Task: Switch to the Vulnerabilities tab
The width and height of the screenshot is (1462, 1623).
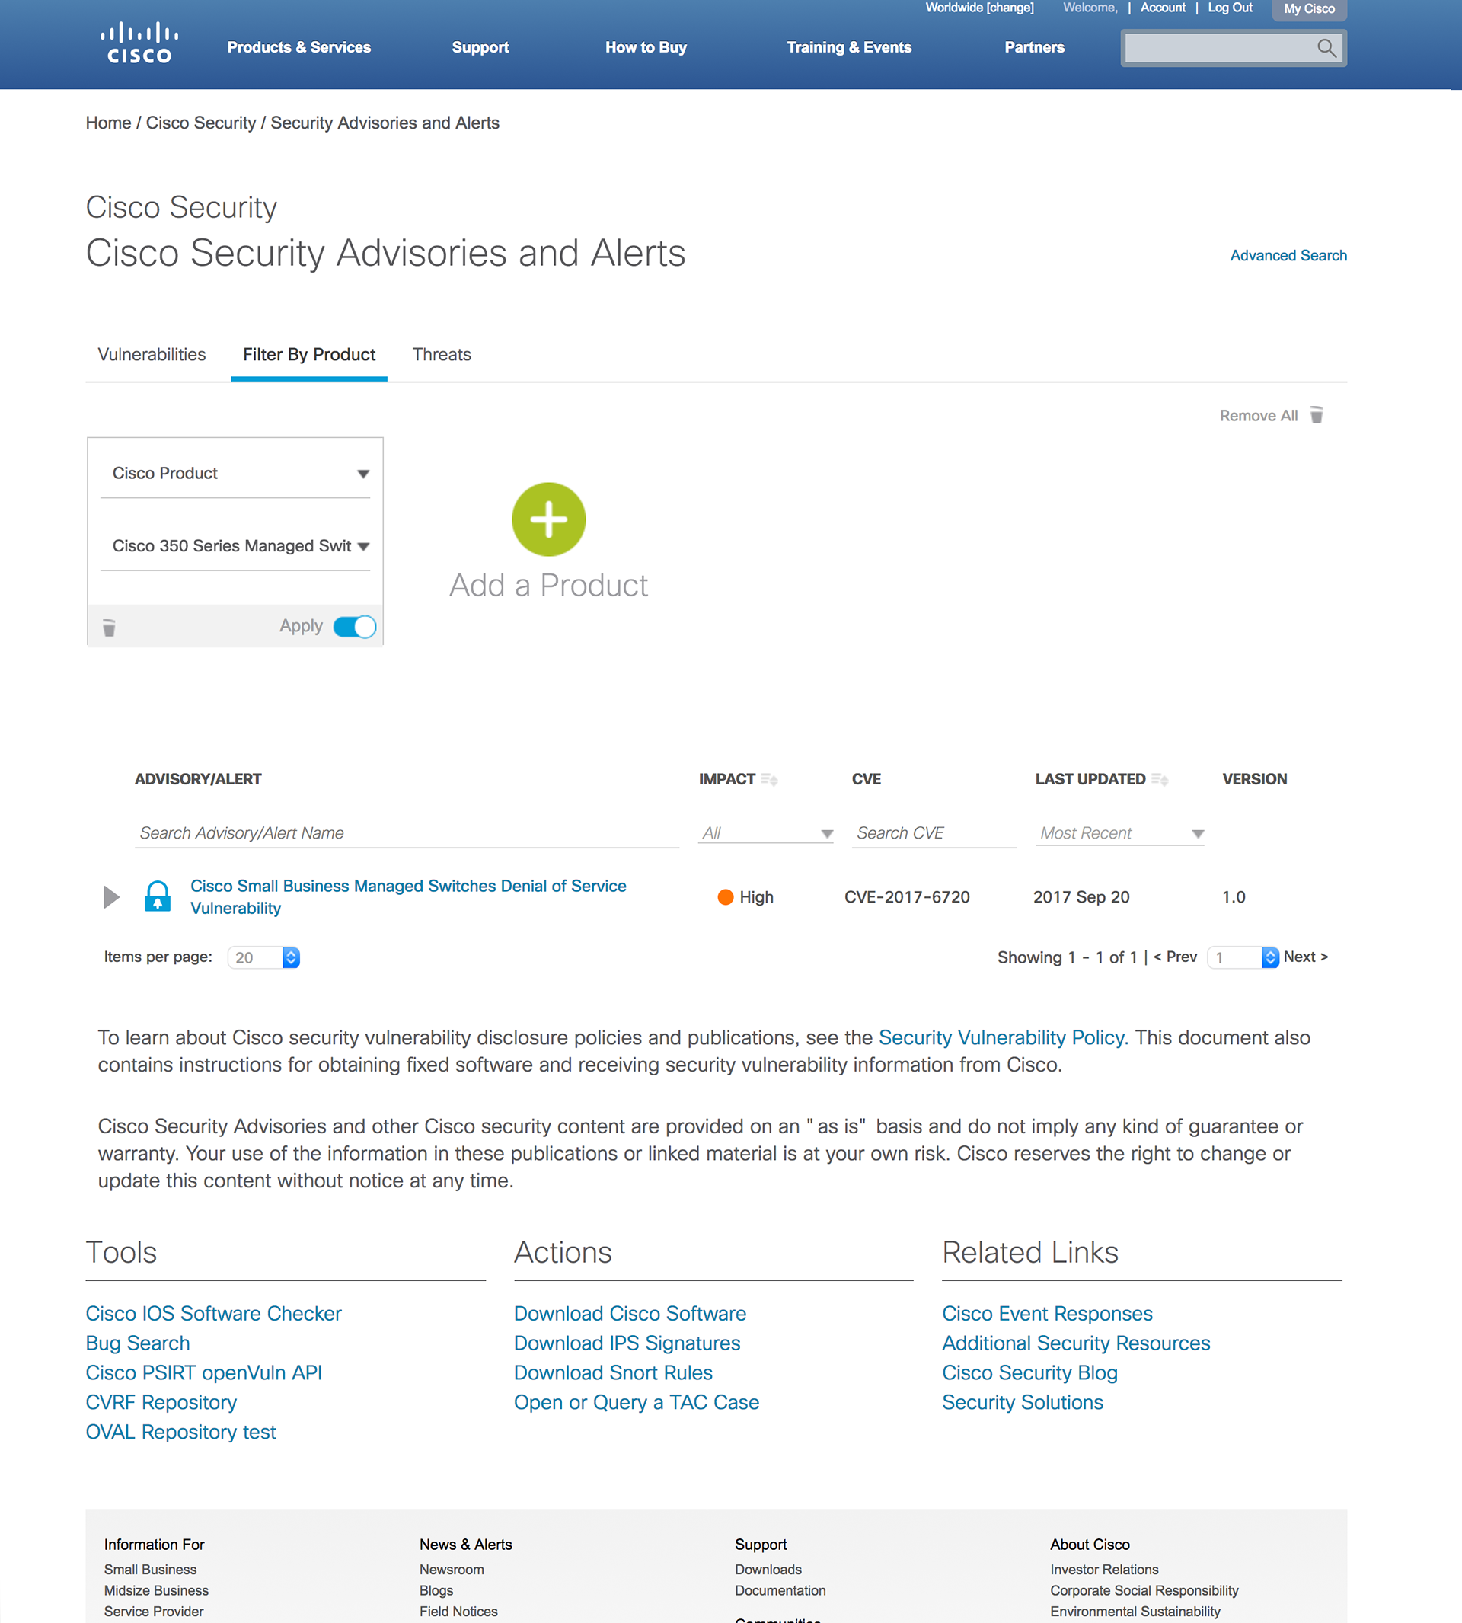Action: [x=152, y=354]
